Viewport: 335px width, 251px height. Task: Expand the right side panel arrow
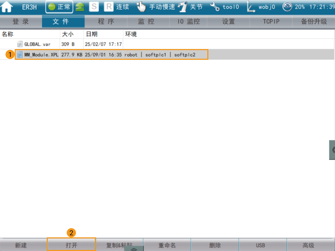click(x=332, y=150)
